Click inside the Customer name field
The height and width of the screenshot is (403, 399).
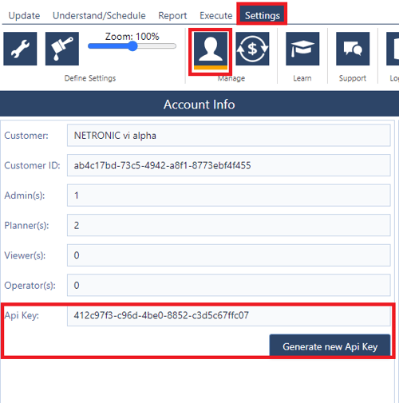tap(229, 136)
